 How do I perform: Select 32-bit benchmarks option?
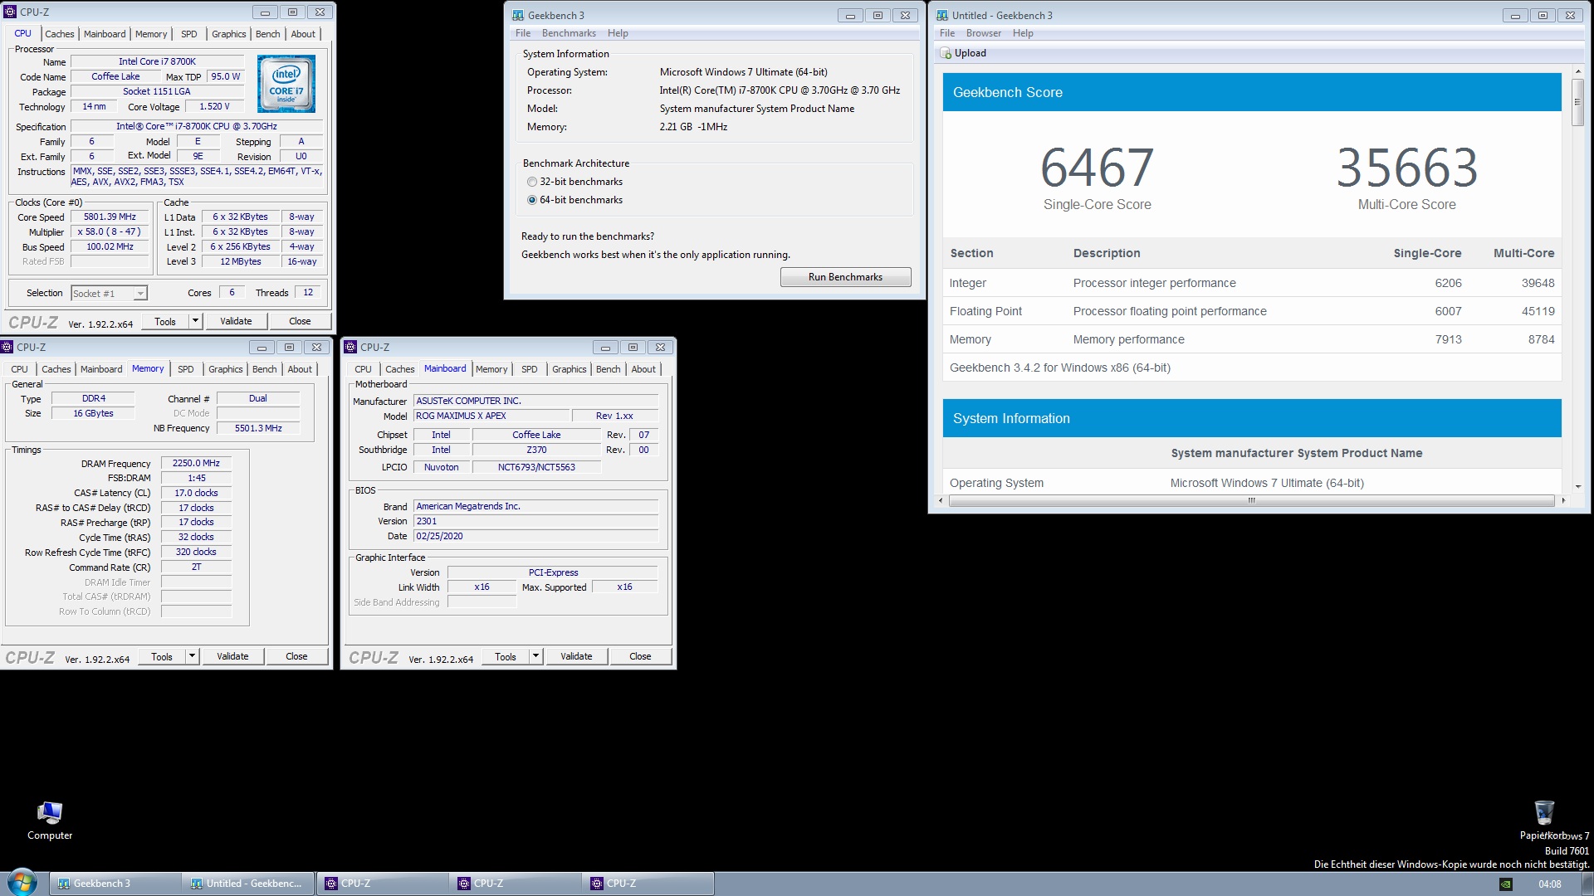coord(532,182)
